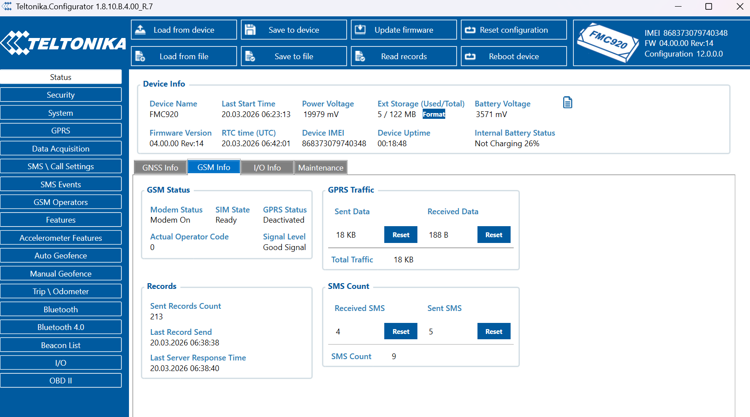
Task: Select the Maintenance tab
Action: click(321, 167)
